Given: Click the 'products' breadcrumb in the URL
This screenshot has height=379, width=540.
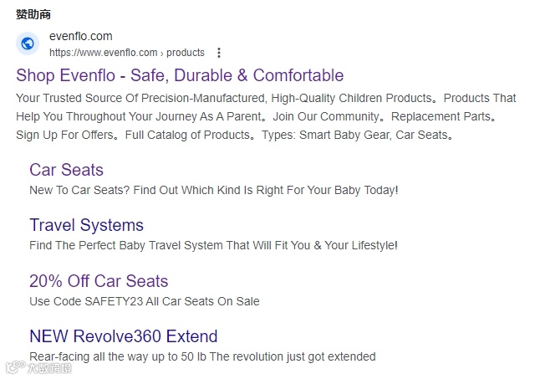Looking at the screenshot, I should coord(186,52).
